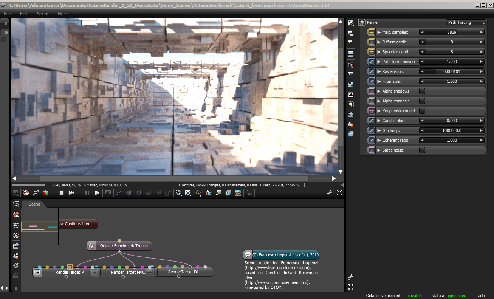
Task: Expand the Diffuse depth row triangle
Action: (x=379, y=42)
